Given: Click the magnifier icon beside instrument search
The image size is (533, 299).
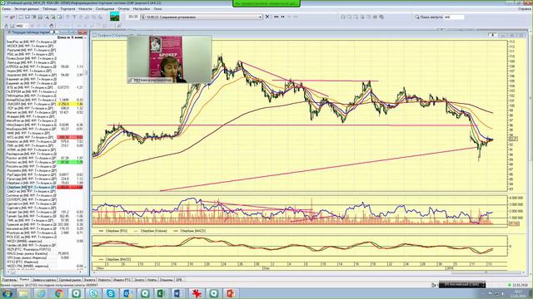Looking at the screenshot, I should tap(417, 17).
